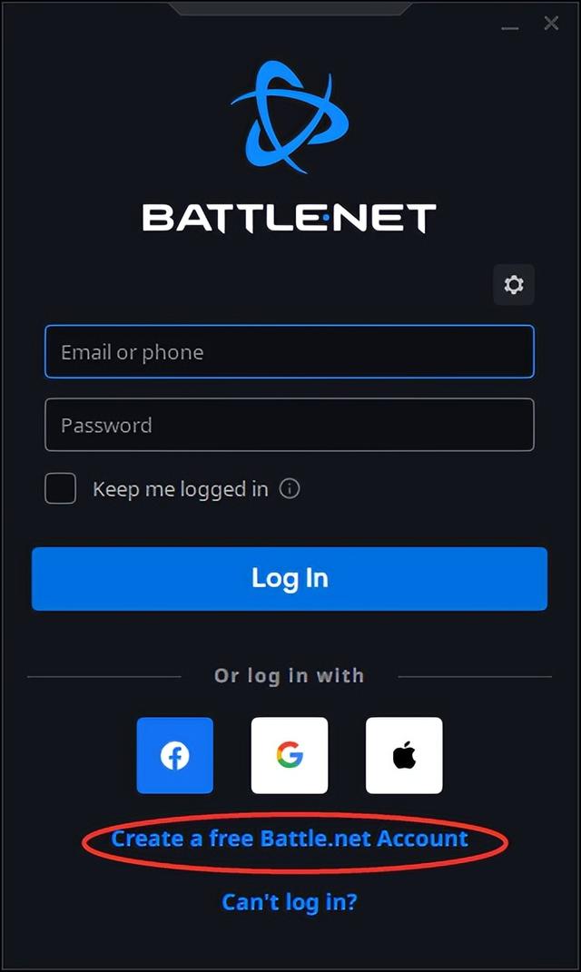Open Create a free Battle.net Account link
This screenshot has width=581, height=972.
point(290,838)
